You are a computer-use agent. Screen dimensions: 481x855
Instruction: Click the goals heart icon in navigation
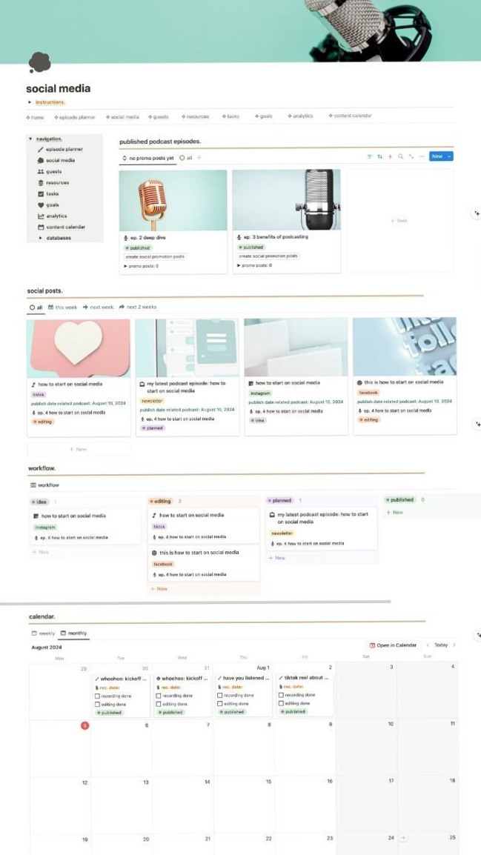[x=41, y=204]
